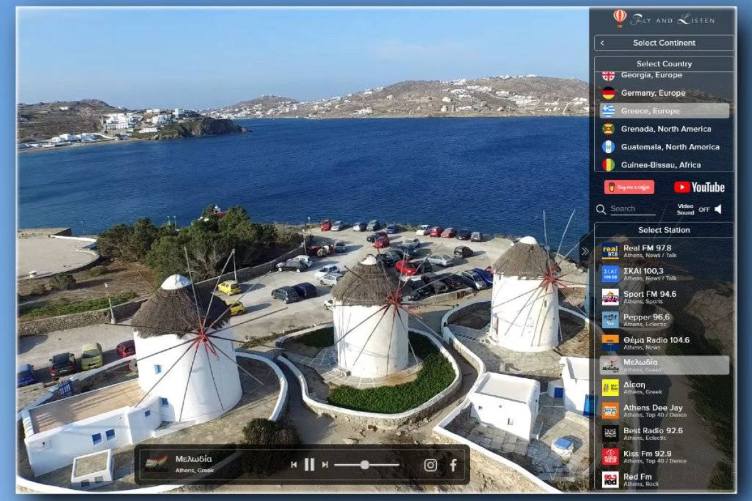Go back using Select Continent arrow
This screenshot has width=752, height=501.
point(602,43)
